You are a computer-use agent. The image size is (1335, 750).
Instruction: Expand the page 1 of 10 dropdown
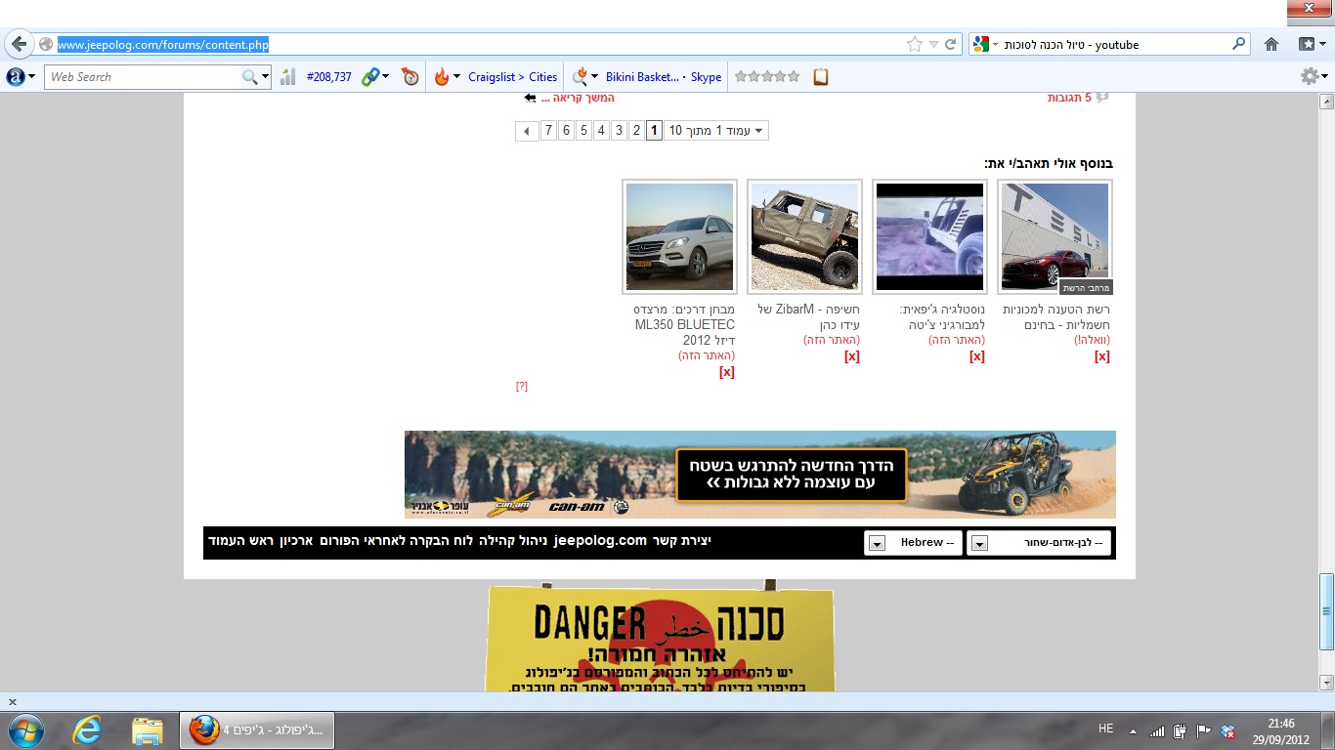(x=757, y=131)
